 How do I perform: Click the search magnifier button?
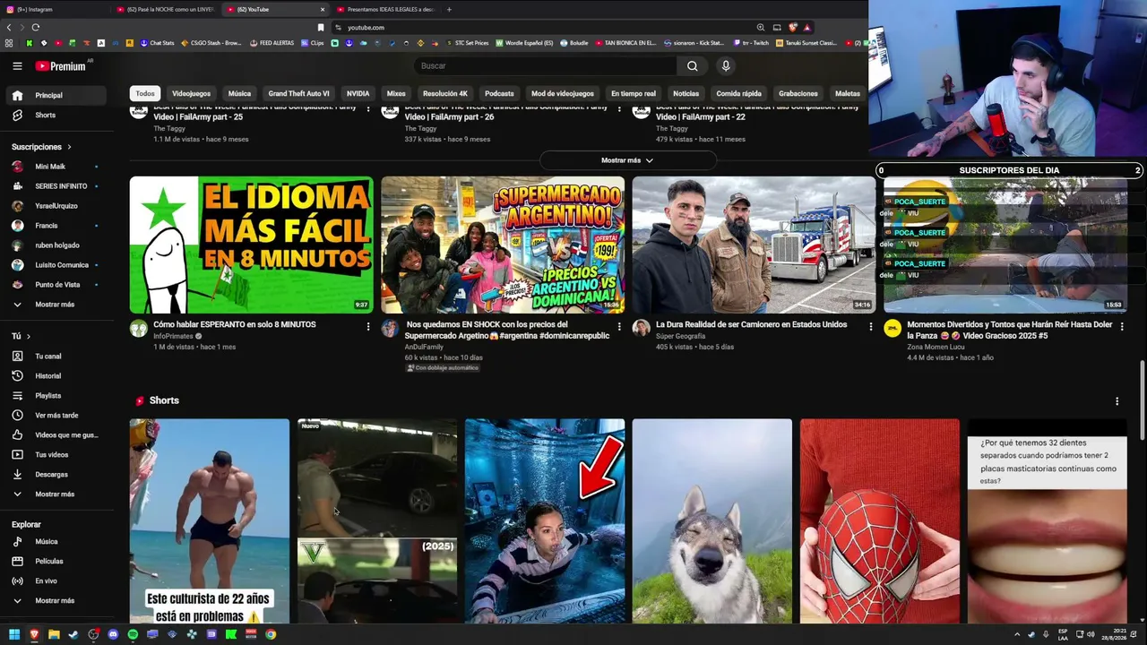tap(693, 66)
